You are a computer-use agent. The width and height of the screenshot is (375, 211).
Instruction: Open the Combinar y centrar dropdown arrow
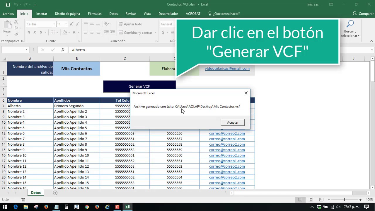(155, 33)
